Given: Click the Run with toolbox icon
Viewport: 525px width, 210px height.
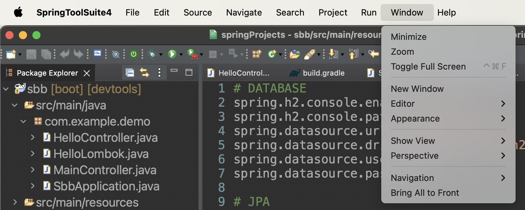Looking at the screenshot, I should coord(192,54).
